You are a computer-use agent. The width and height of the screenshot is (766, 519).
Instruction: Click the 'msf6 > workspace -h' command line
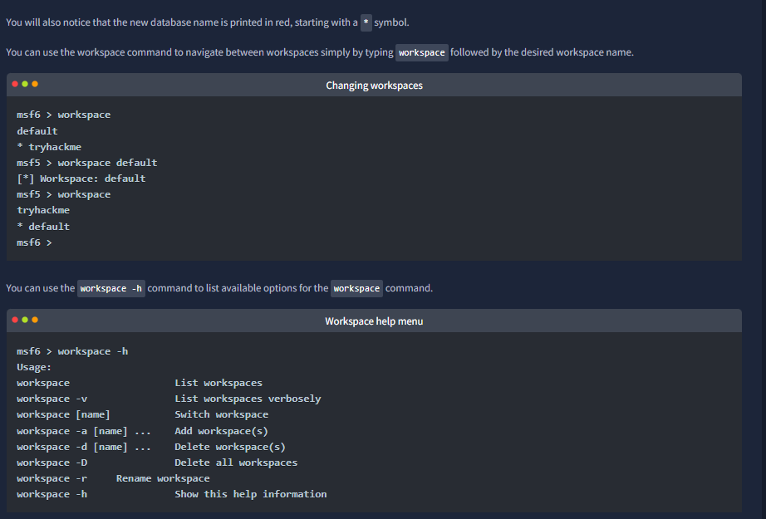(x=72, y=351)
